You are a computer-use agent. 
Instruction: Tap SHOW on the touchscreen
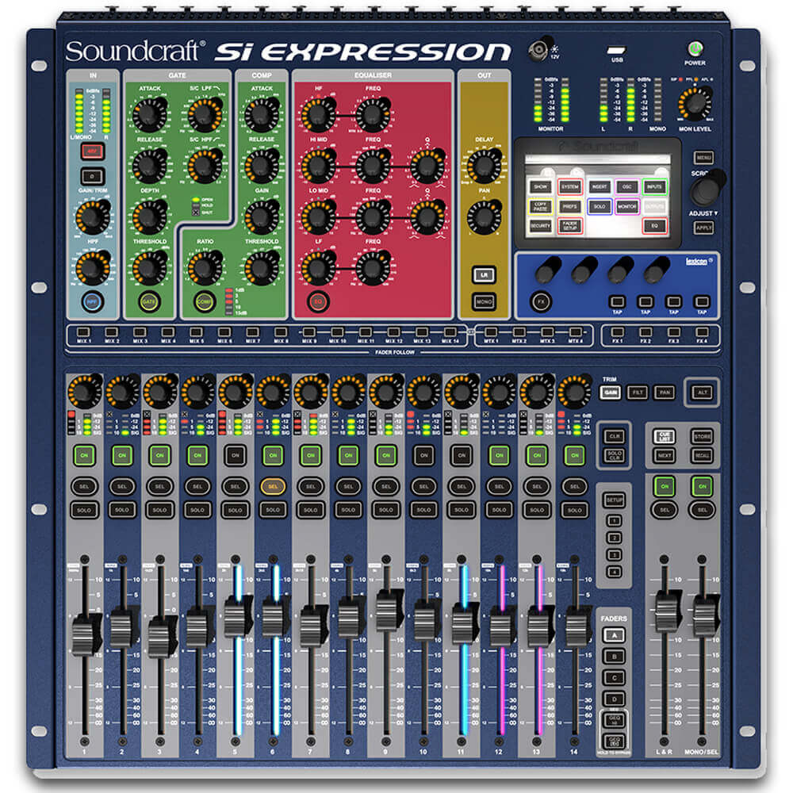[x=540, y=186]
